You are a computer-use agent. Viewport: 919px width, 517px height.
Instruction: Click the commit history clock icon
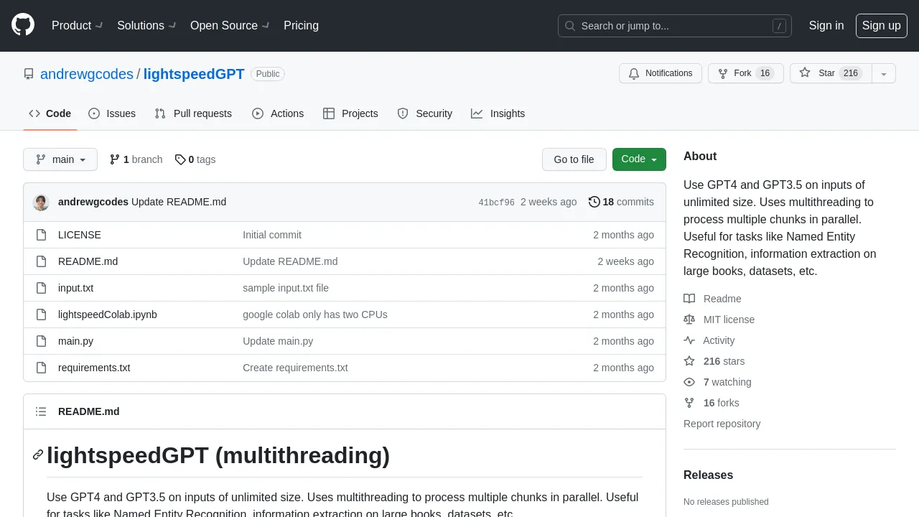(594, 202)
